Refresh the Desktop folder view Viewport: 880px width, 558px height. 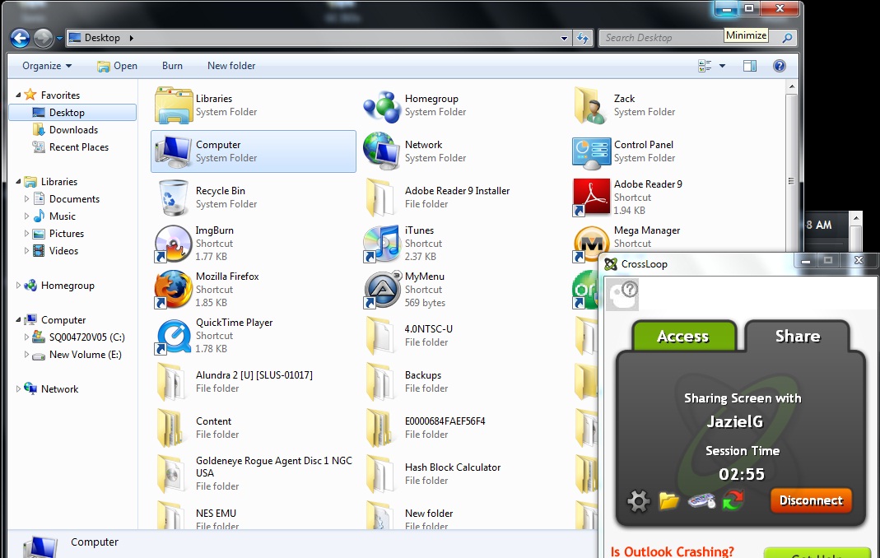click(x=583, y=38)
